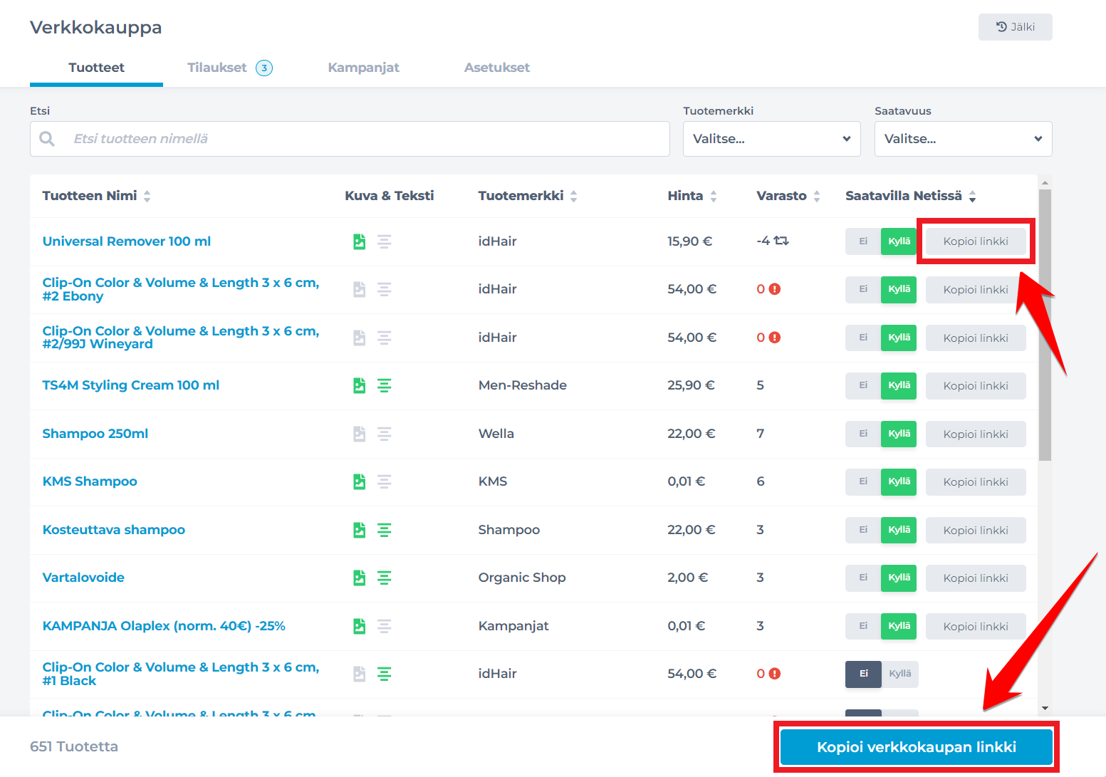Set Kosteuttava shampoo availability to Ei
Screen dimensions: 1106x777
pos(863,530)
